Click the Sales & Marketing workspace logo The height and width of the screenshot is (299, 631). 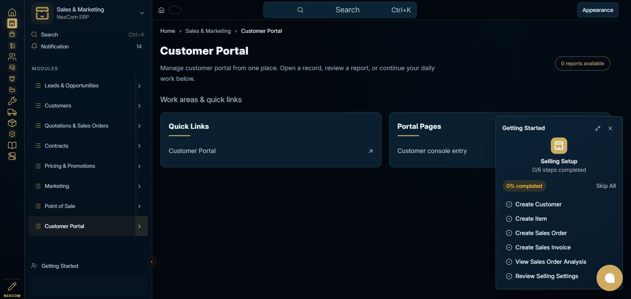(42, 13)
